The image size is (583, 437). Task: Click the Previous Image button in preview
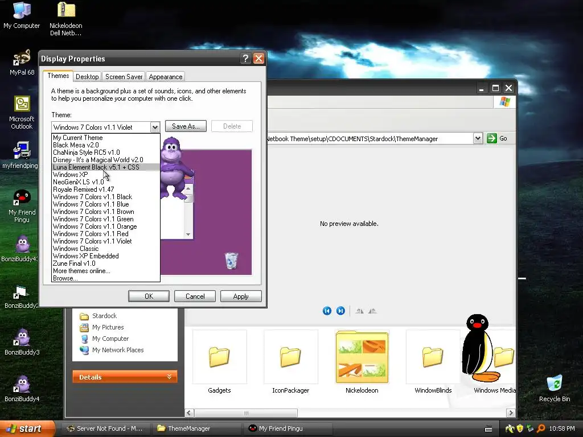327,311
